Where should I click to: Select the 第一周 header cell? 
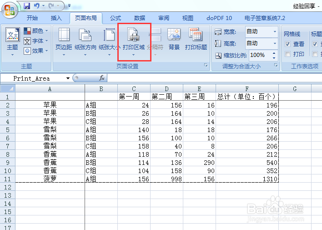click(x=134, y=97)
